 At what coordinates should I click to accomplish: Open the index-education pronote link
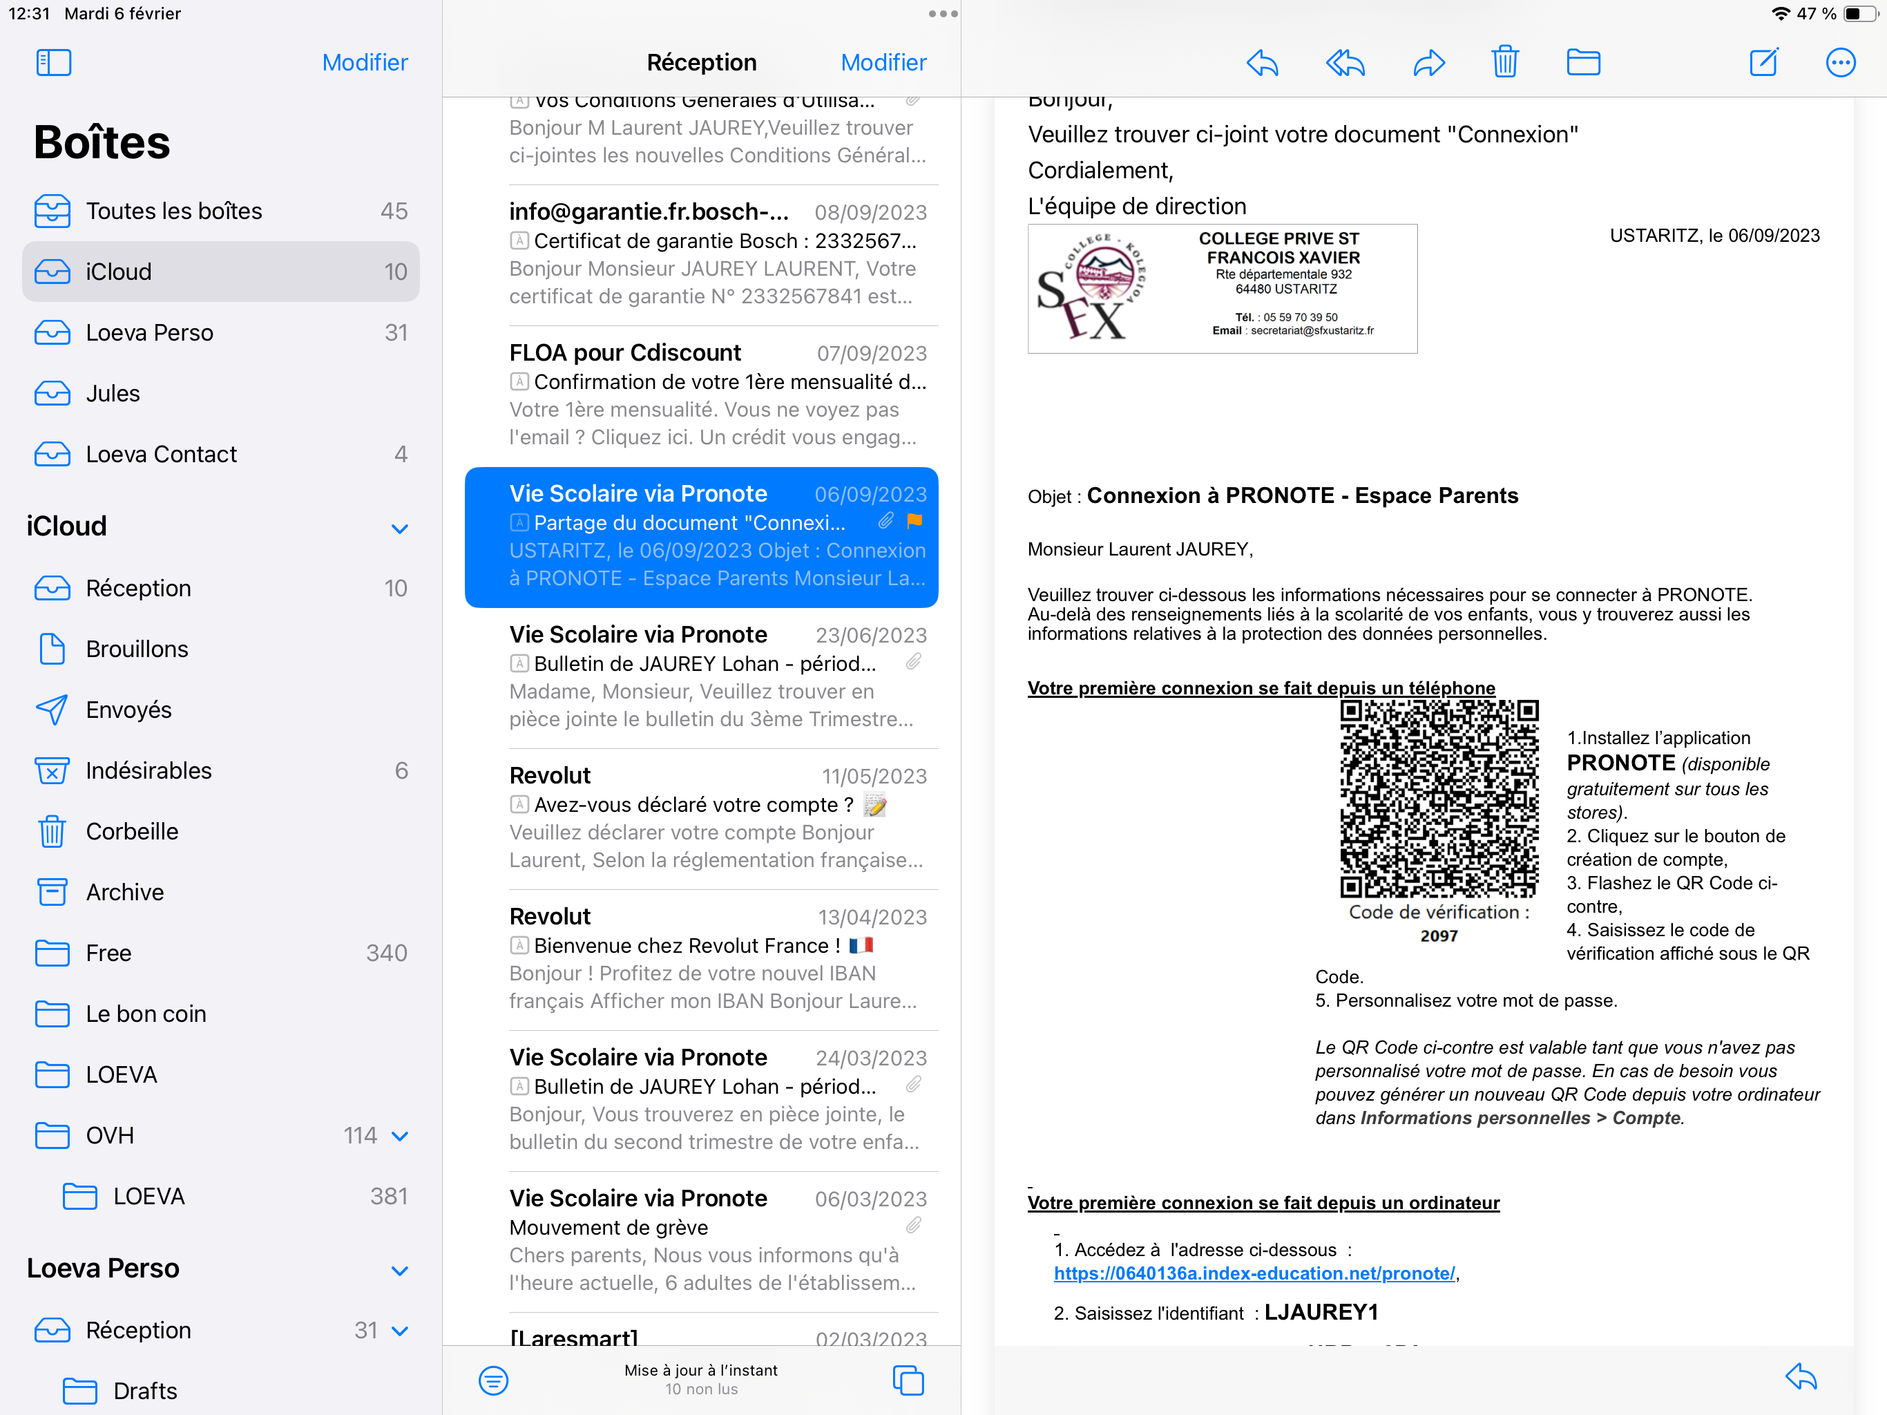click(x=1254, y=1273)
